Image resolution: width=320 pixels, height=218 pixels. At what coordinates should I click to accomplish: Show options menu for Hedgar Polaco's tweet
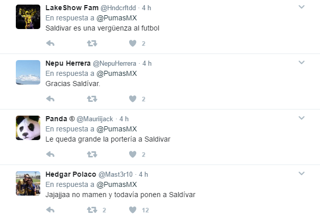[x=302, y=173]
